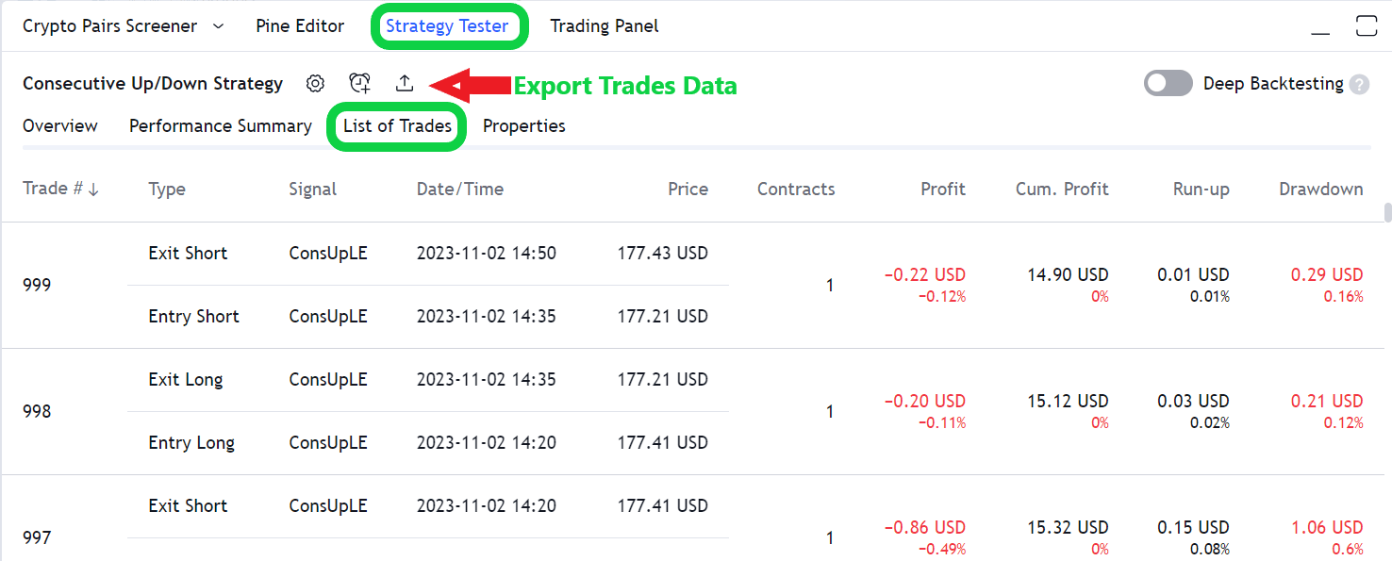Click the Strategy Tester tab

coord(450,25)
